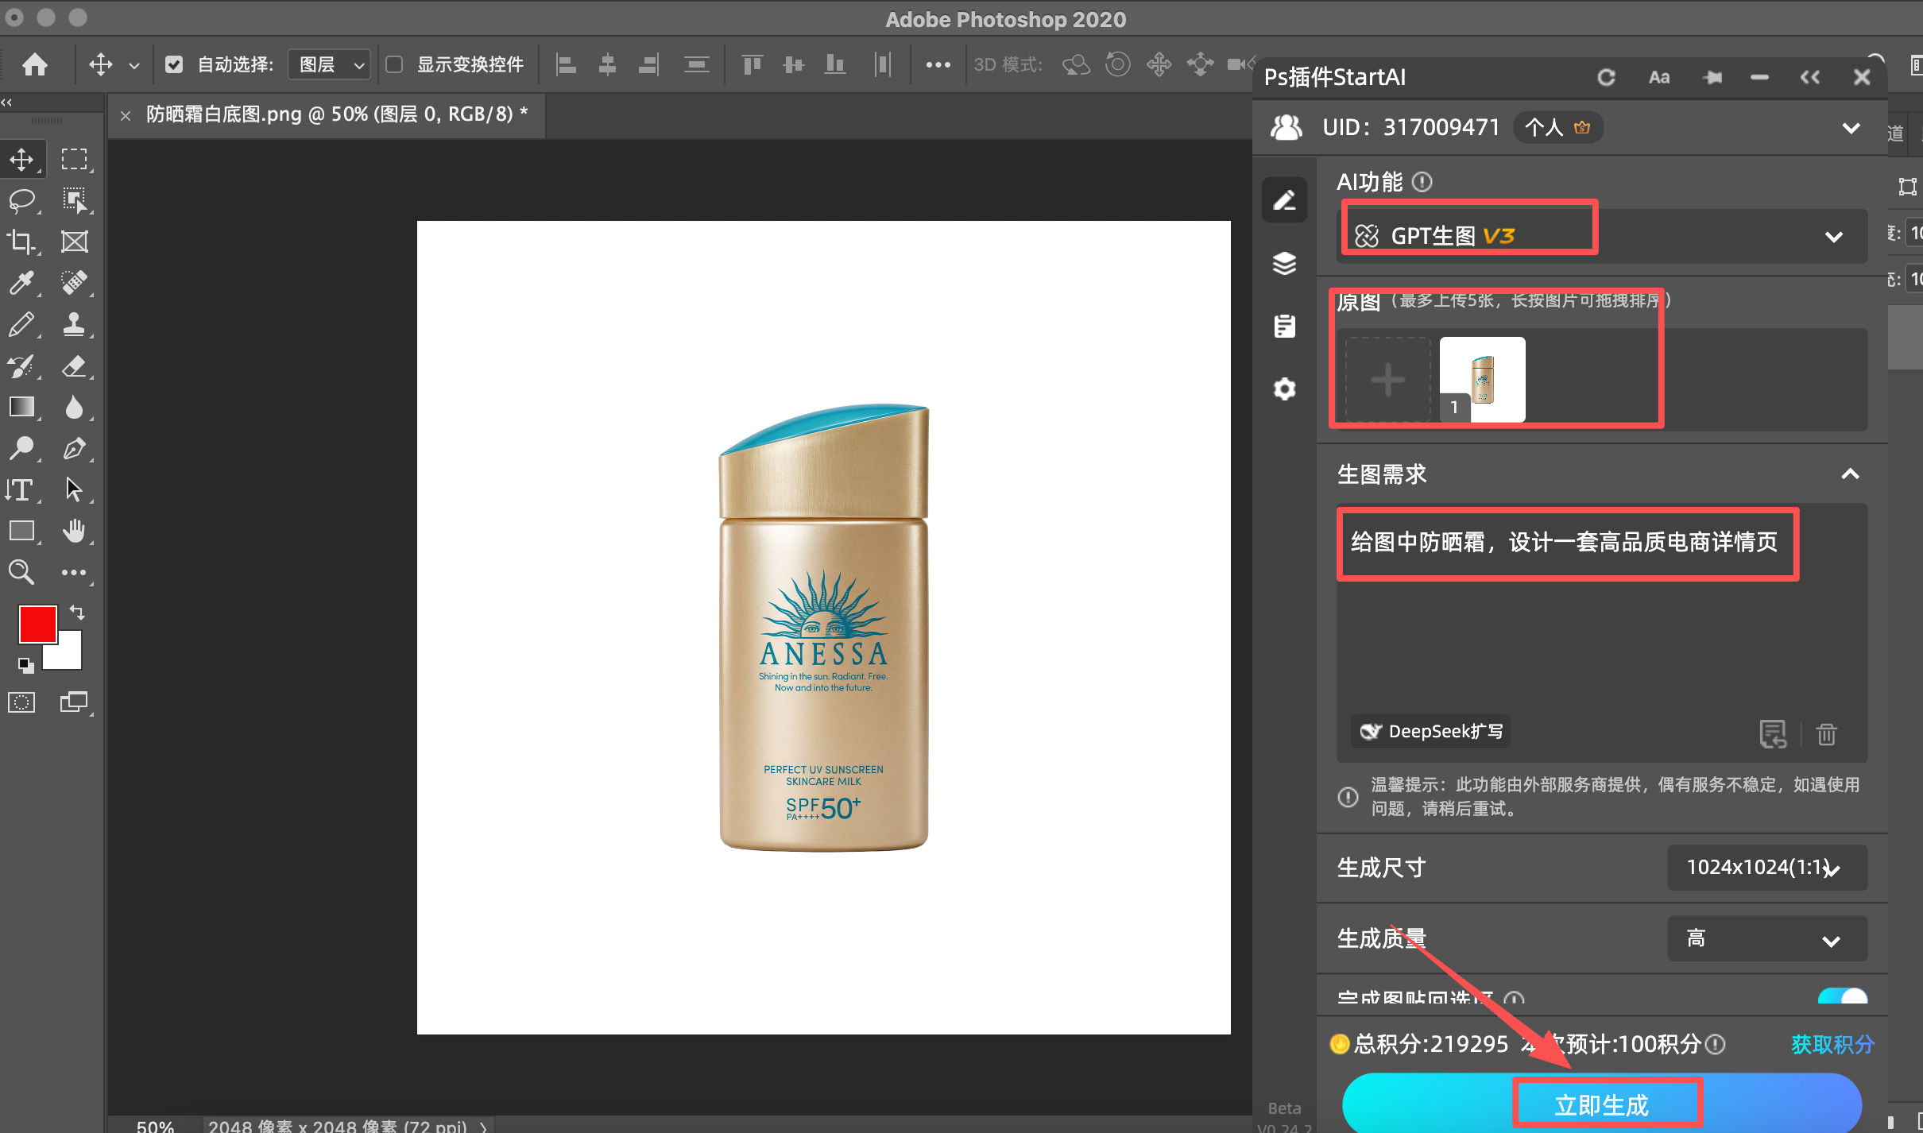Reset default foreground and background colors
1923x1133 pixels.
pyautogui.click(x=26, y=665)
